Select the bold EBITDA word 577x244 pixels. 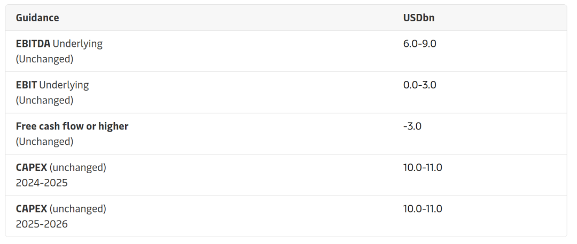point(33,44)
